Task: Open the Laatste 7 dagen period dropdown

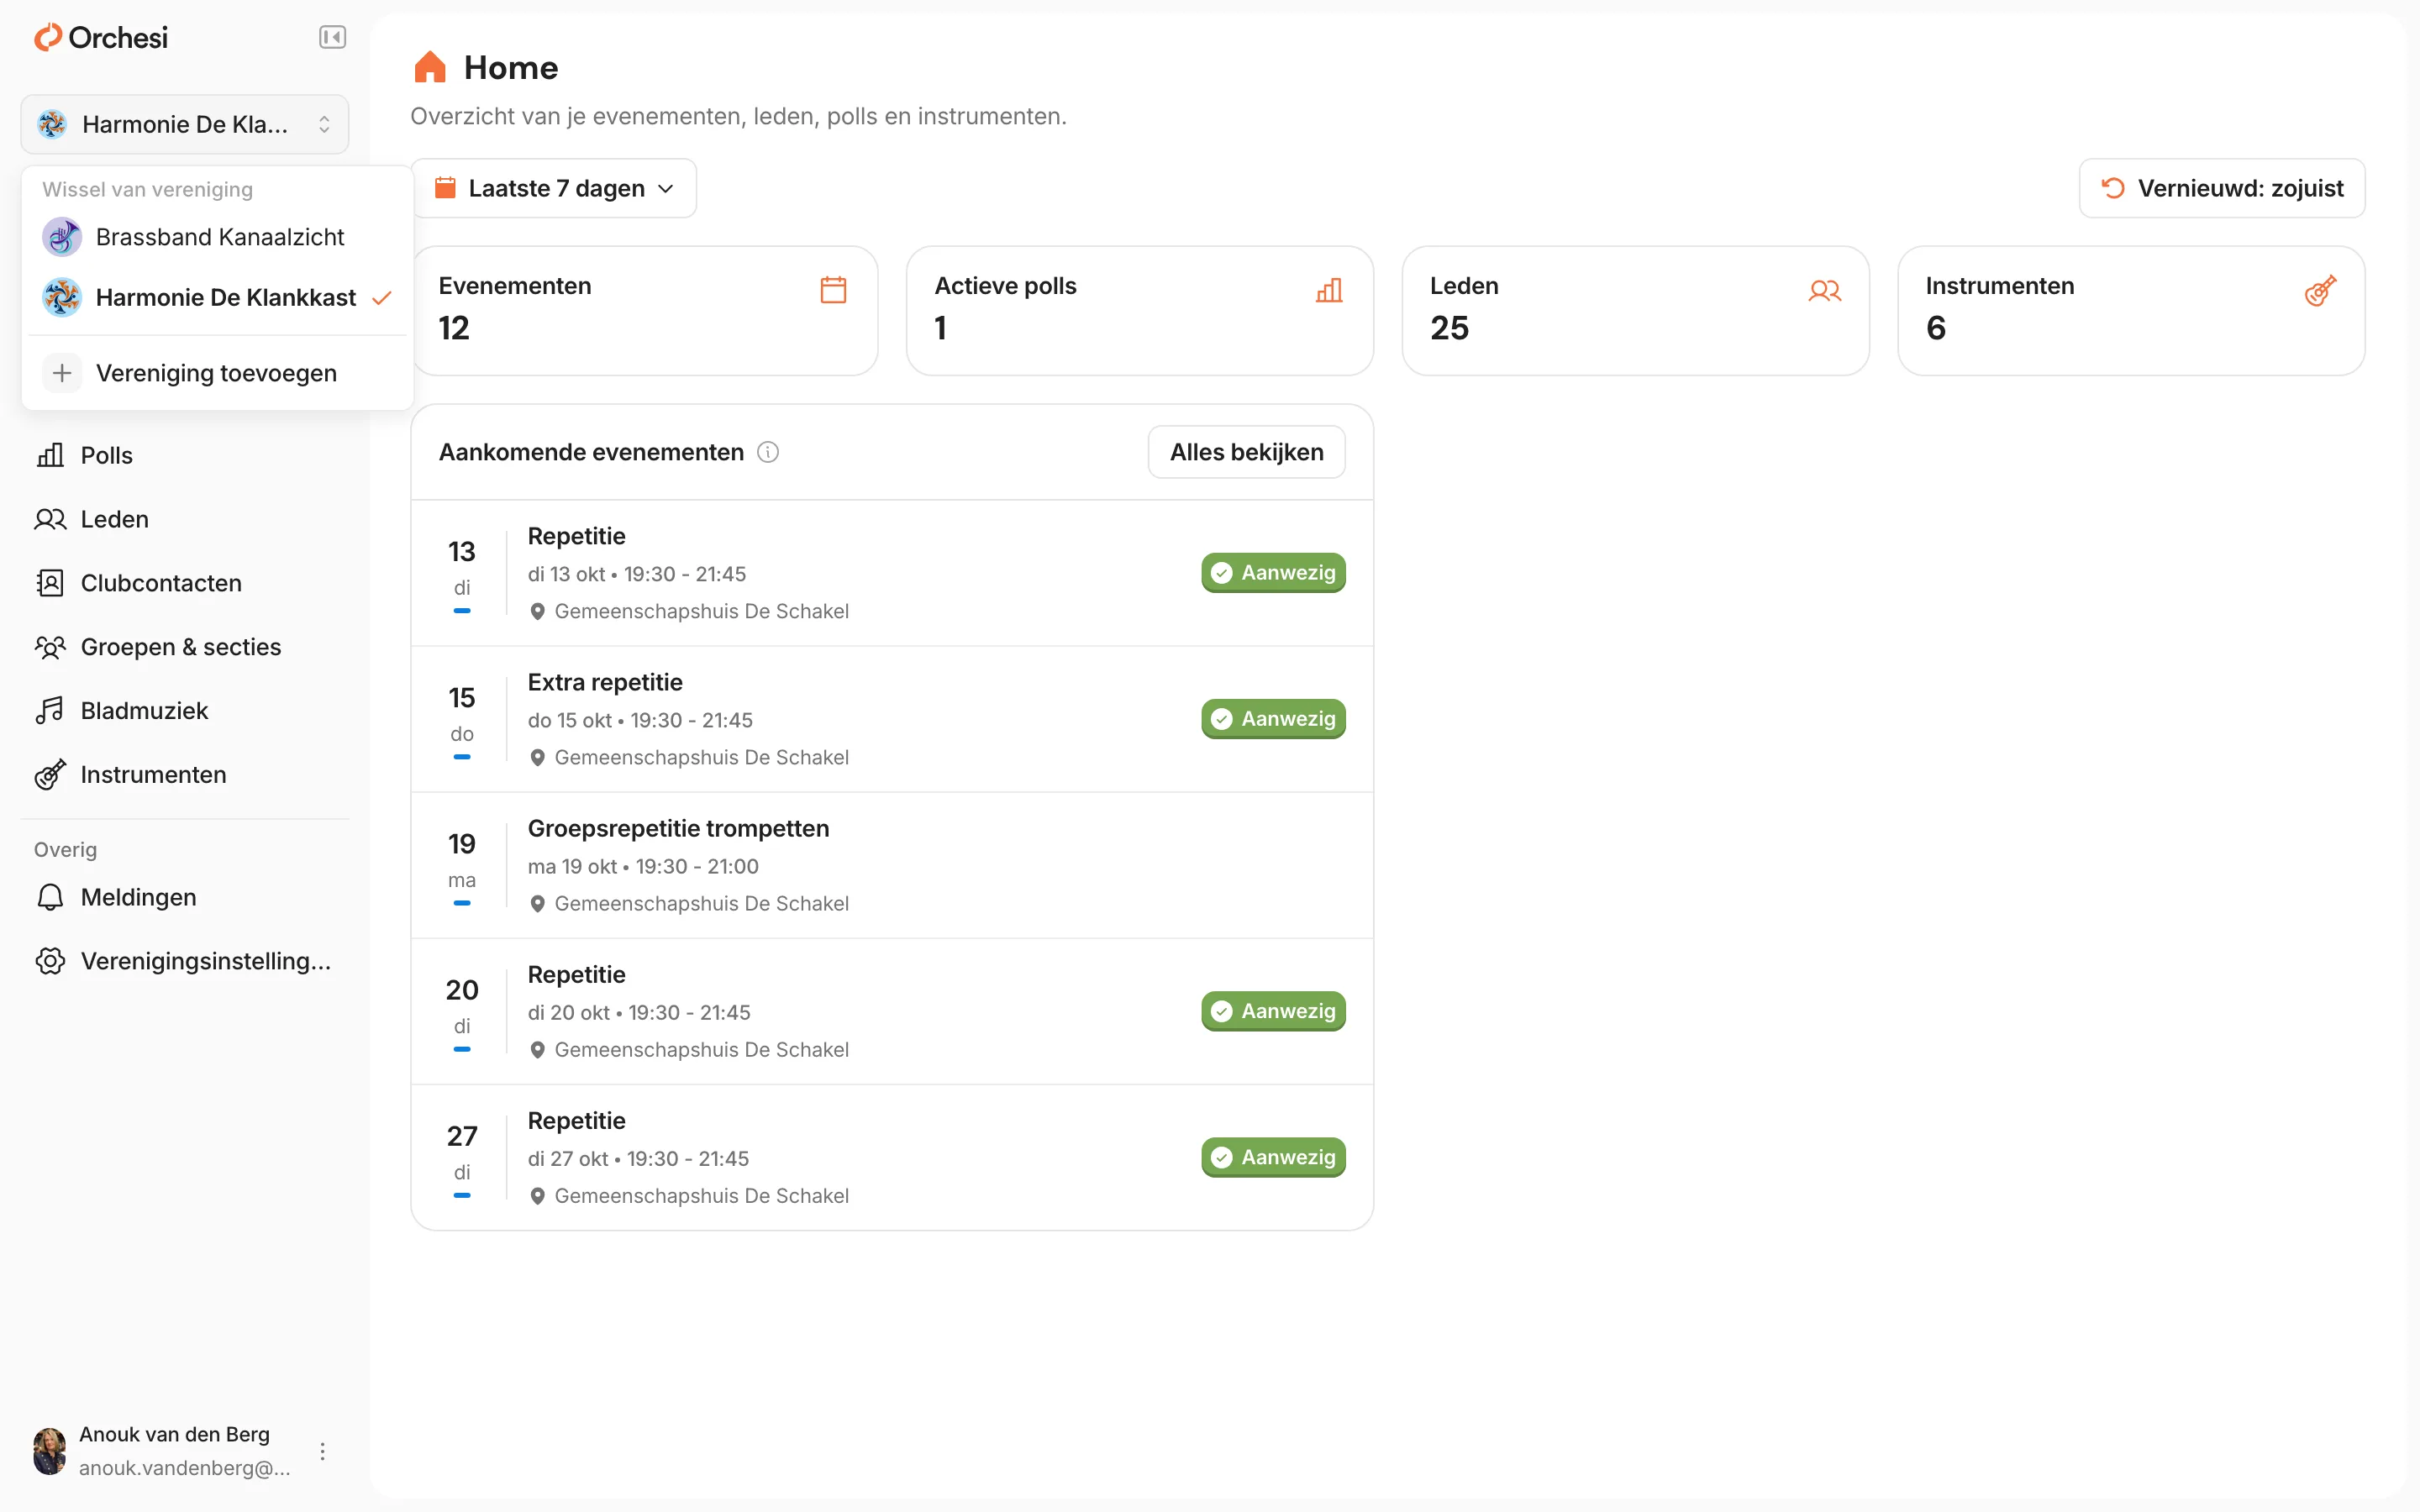Action: [x=554, y=188]
